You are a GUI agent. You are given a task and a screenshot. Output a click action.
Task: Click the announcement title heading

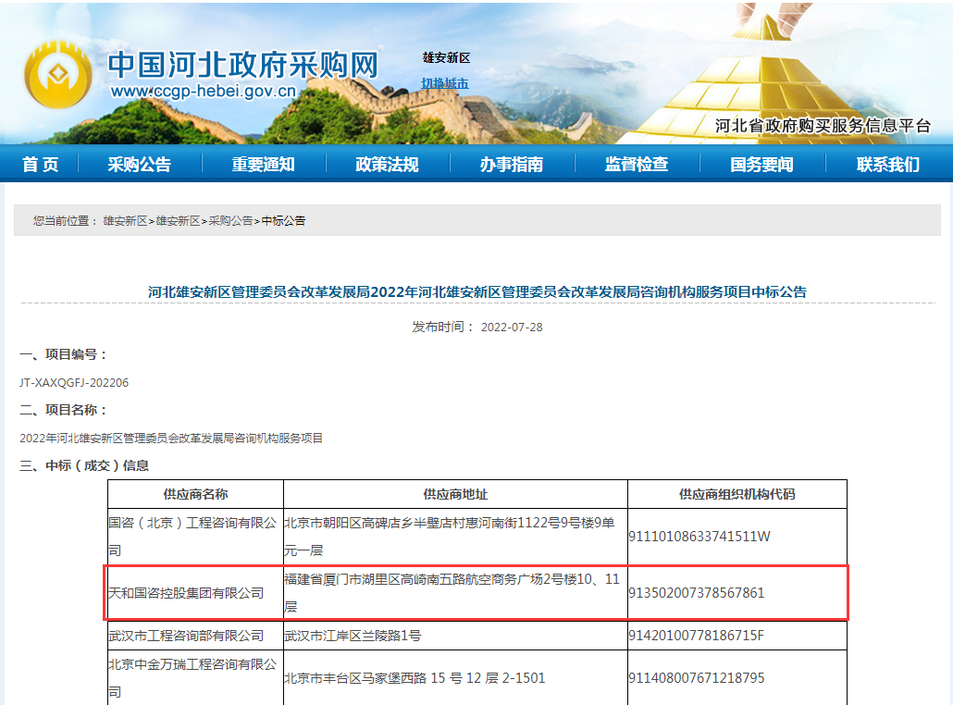[477, 291]
